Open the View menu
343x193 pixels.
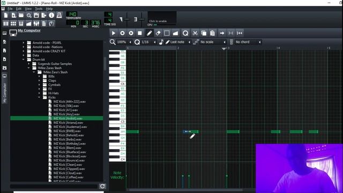pyautogui.click(x=28, y=9)
